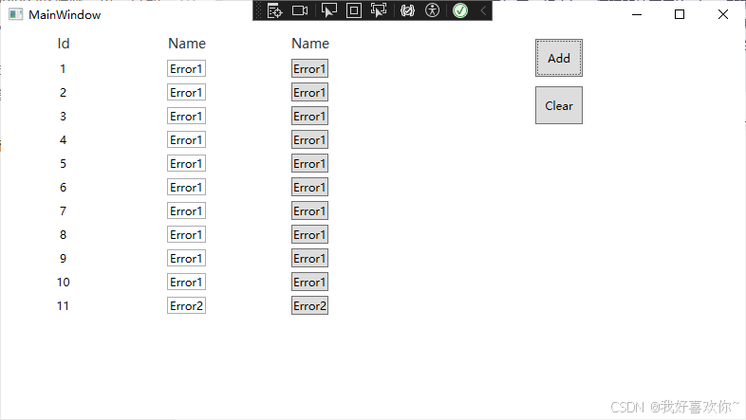Click the Add button

point(558,58)
